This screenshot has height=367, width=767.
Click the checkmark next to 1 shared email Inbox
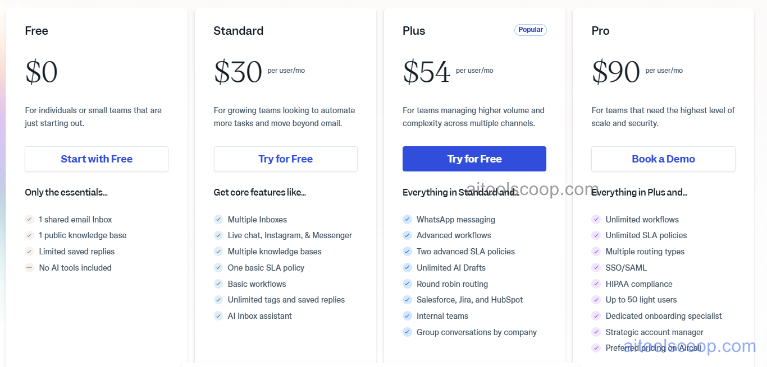point(29,219)
